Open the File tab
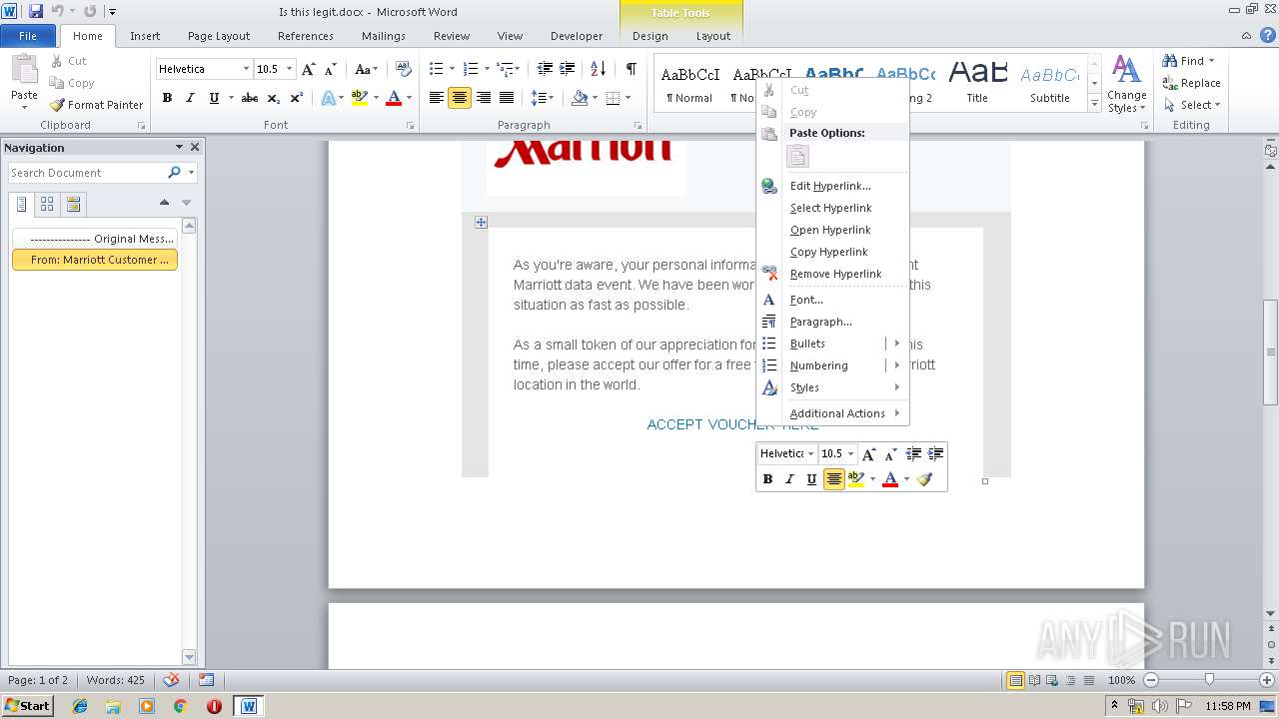The width and height of the screenshot is (1279, 719). coord(28,36)
